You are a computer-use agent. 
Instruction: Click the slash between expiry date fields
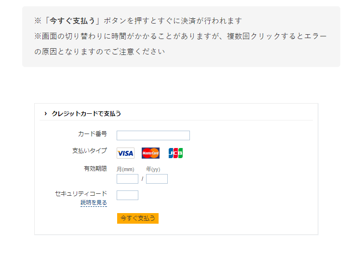[142, 179]
